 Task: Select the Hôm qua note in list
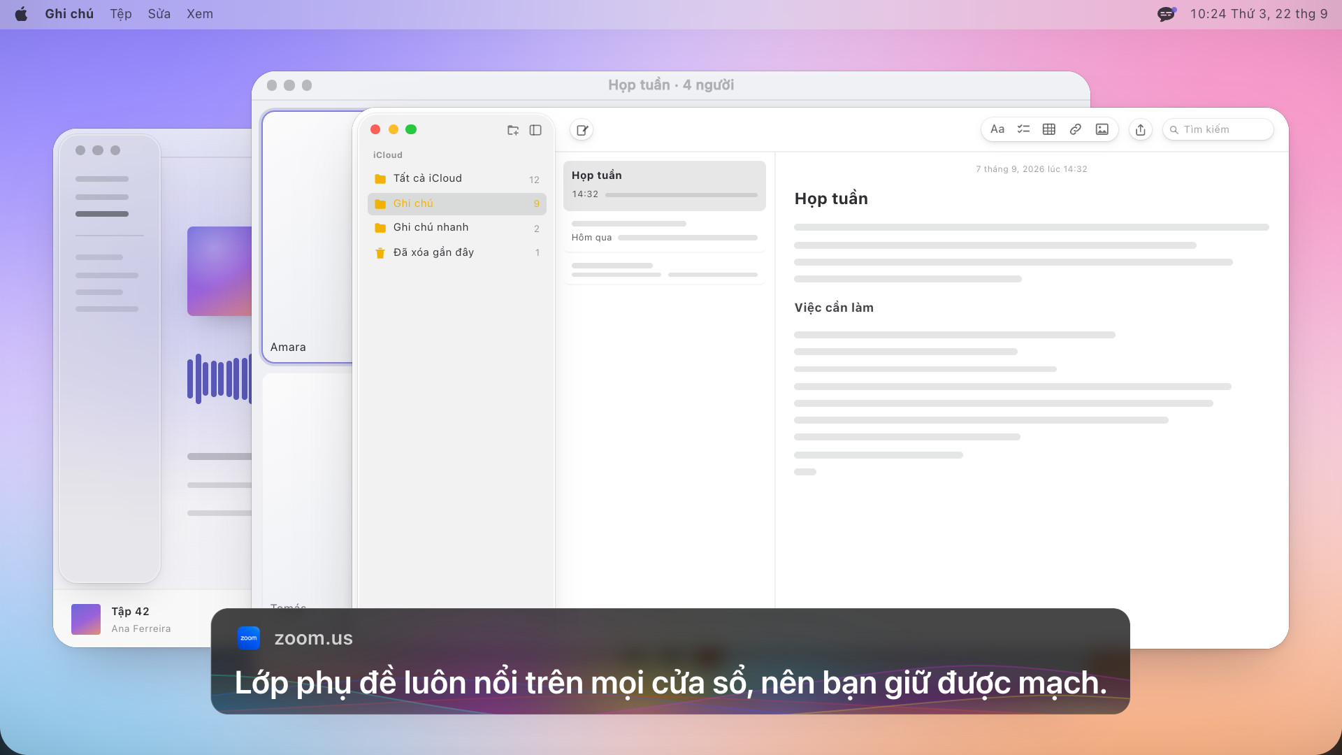click(x=665, y=231)
